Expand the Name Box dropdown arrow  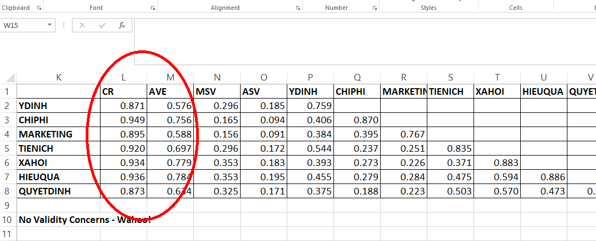[50, 25]
